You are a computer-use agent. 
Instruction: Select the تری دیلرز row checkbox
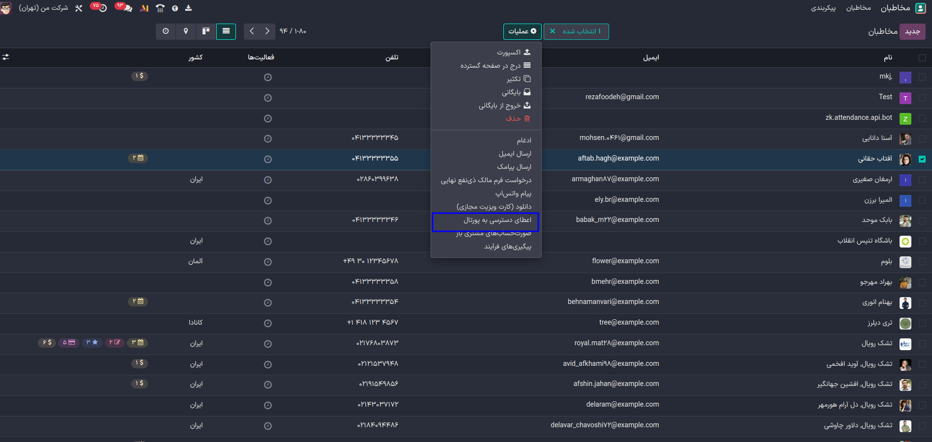922,323
